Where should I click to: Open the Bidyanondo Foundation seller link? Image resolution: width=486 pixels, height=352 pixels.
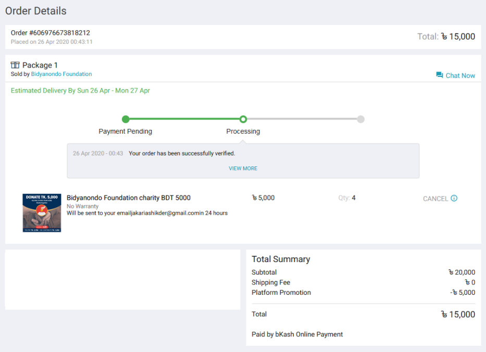click(x=61, y=74)
